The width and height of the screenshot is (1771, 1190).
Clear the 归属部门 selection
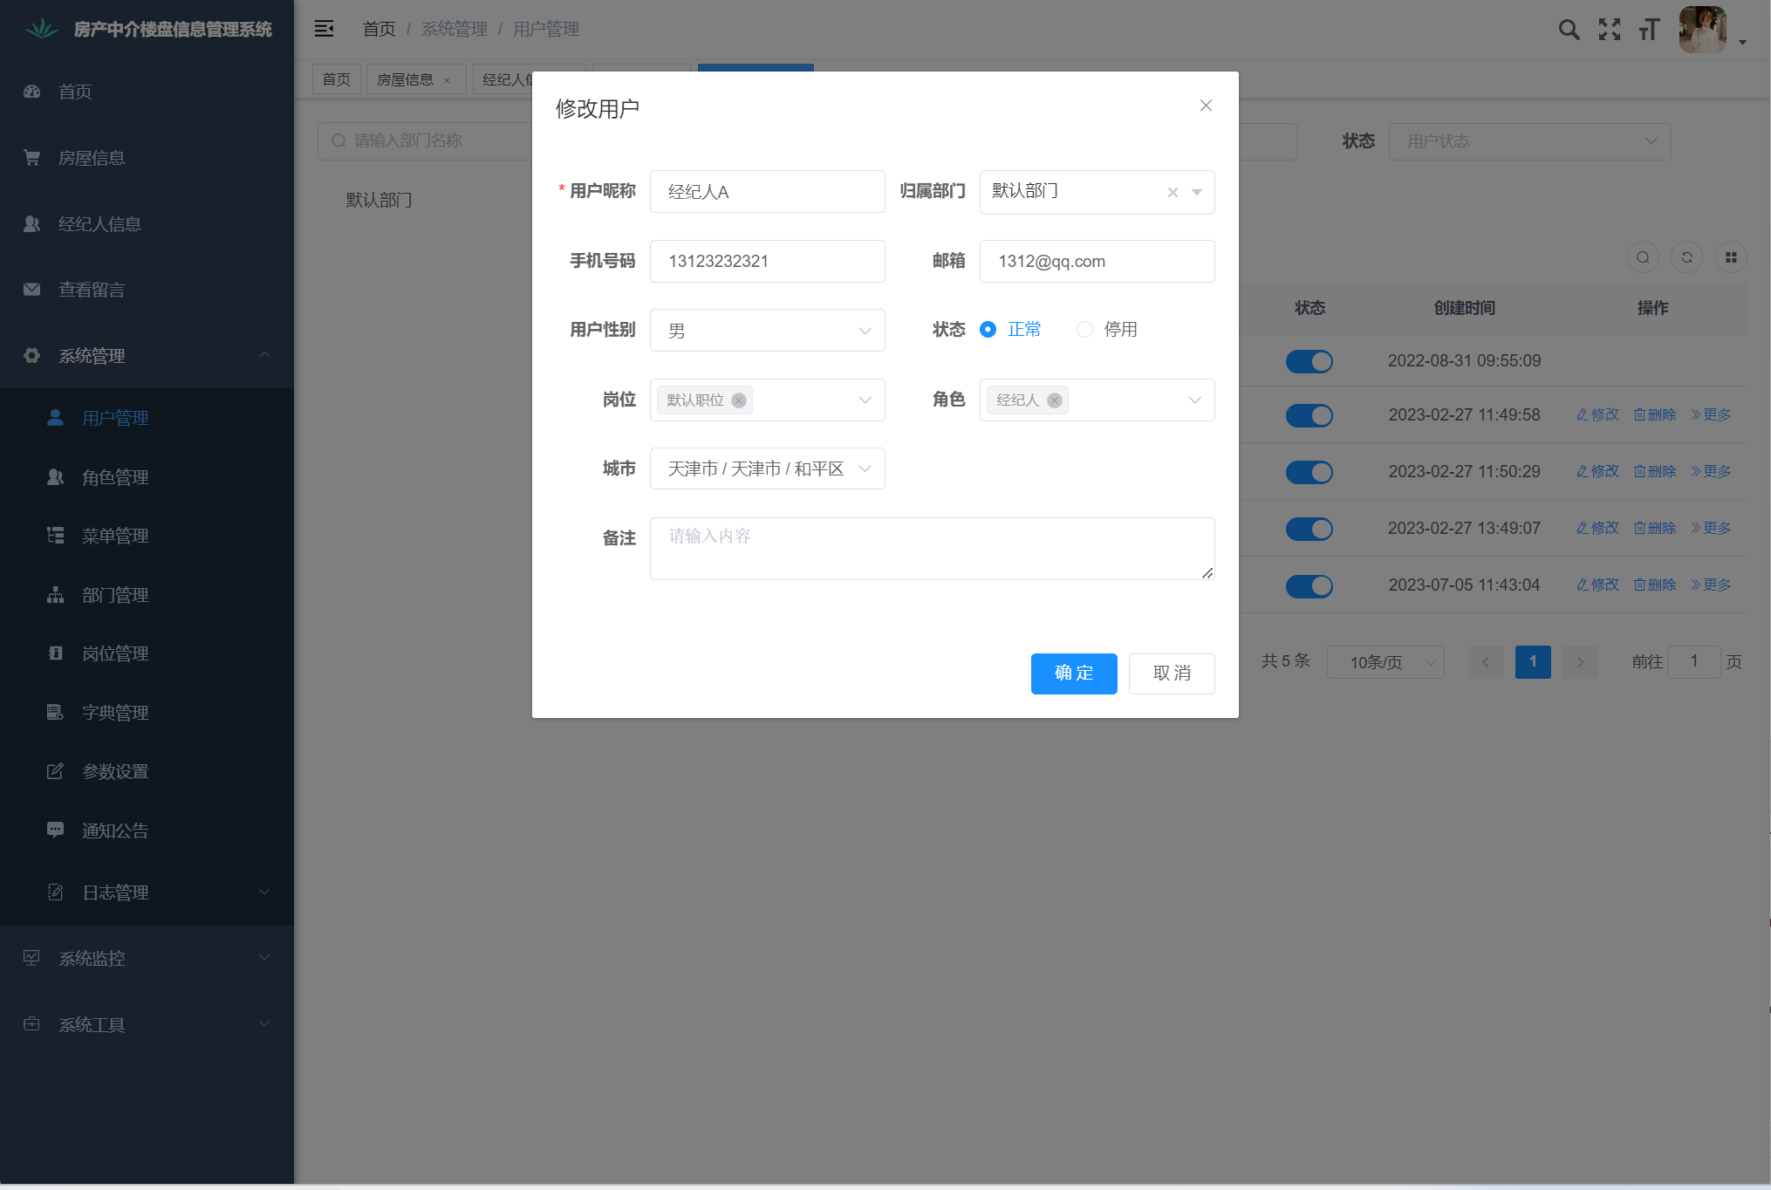click(1173, 192)
